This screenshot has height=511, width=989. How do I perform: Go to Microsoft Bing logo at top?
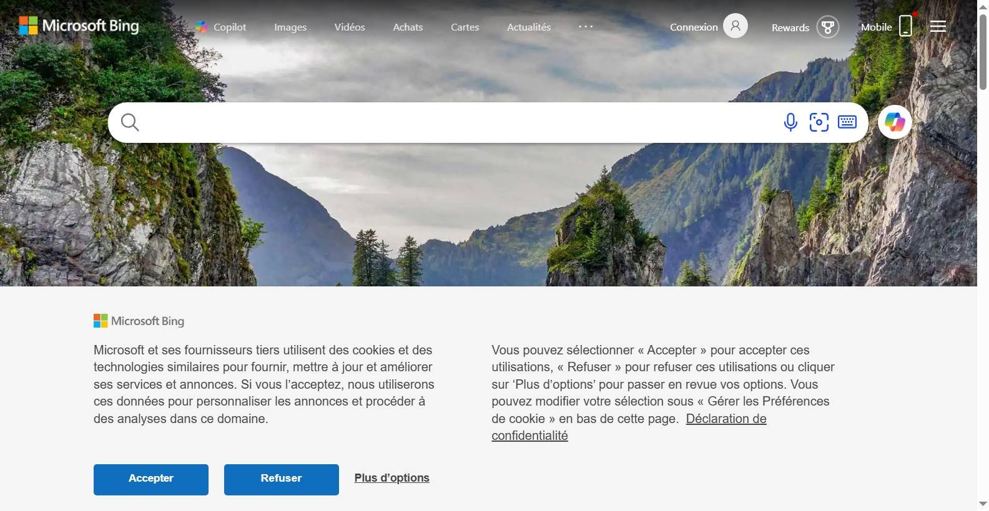pos(79,26)
